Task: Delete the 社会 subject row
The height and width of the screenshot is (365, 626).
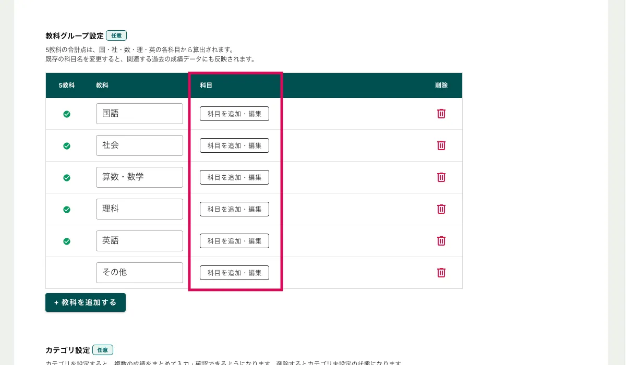Action: click(441, 145)
